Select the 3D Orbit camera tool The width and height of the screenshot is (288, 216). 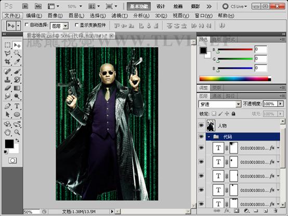17,124
